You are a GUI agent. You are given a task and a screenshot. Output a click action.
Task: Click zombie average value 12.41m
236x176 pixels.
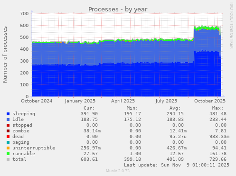point(178,131)
